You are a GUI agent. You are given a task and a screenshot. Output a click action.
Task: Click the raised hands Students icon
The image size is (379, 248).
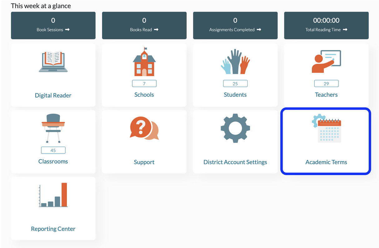click(x=235, y=61)
